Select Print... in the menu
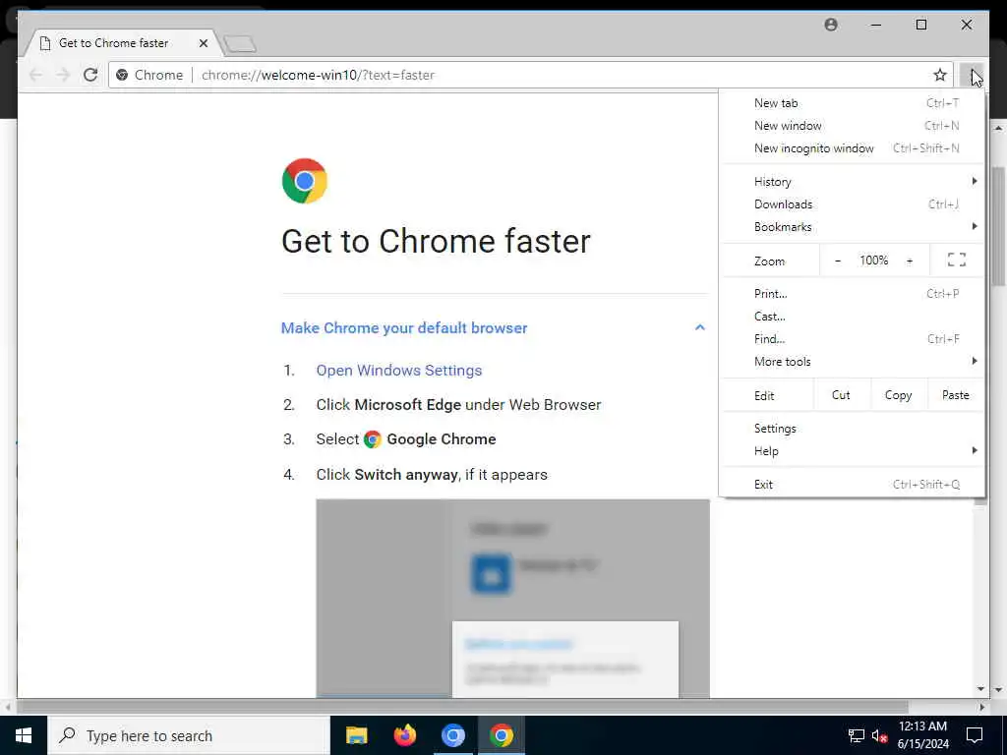The height and width of the screenshot is (755, 1007). 852,294
